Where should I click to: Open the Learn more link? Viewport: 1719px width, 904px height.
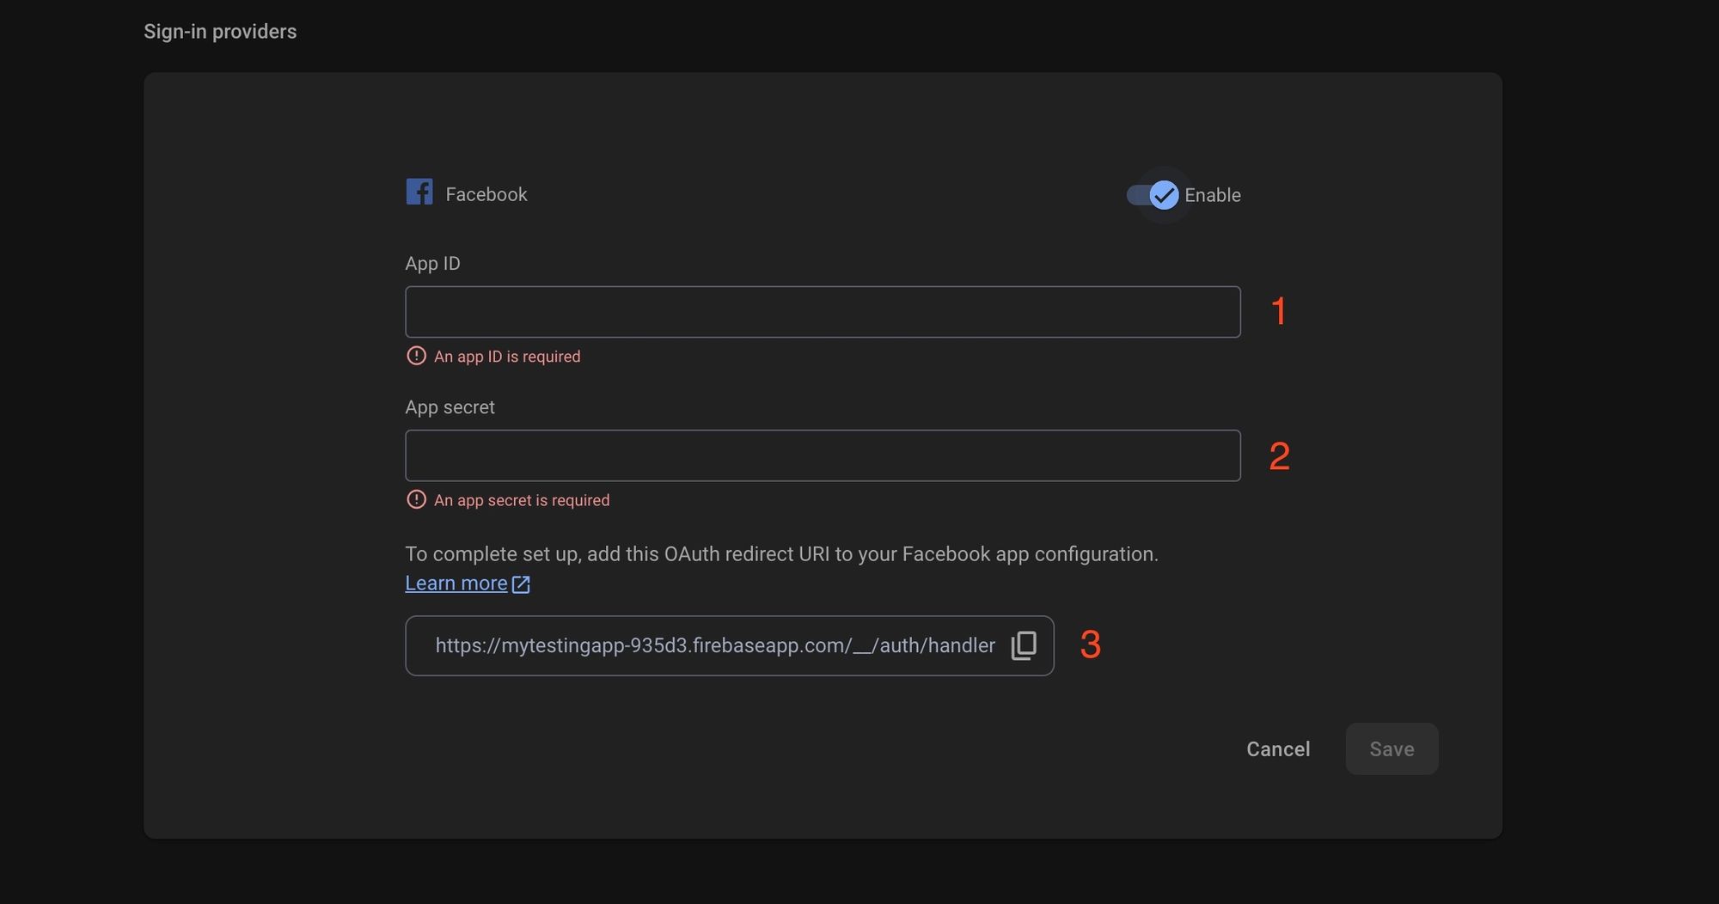click(456, 583)
